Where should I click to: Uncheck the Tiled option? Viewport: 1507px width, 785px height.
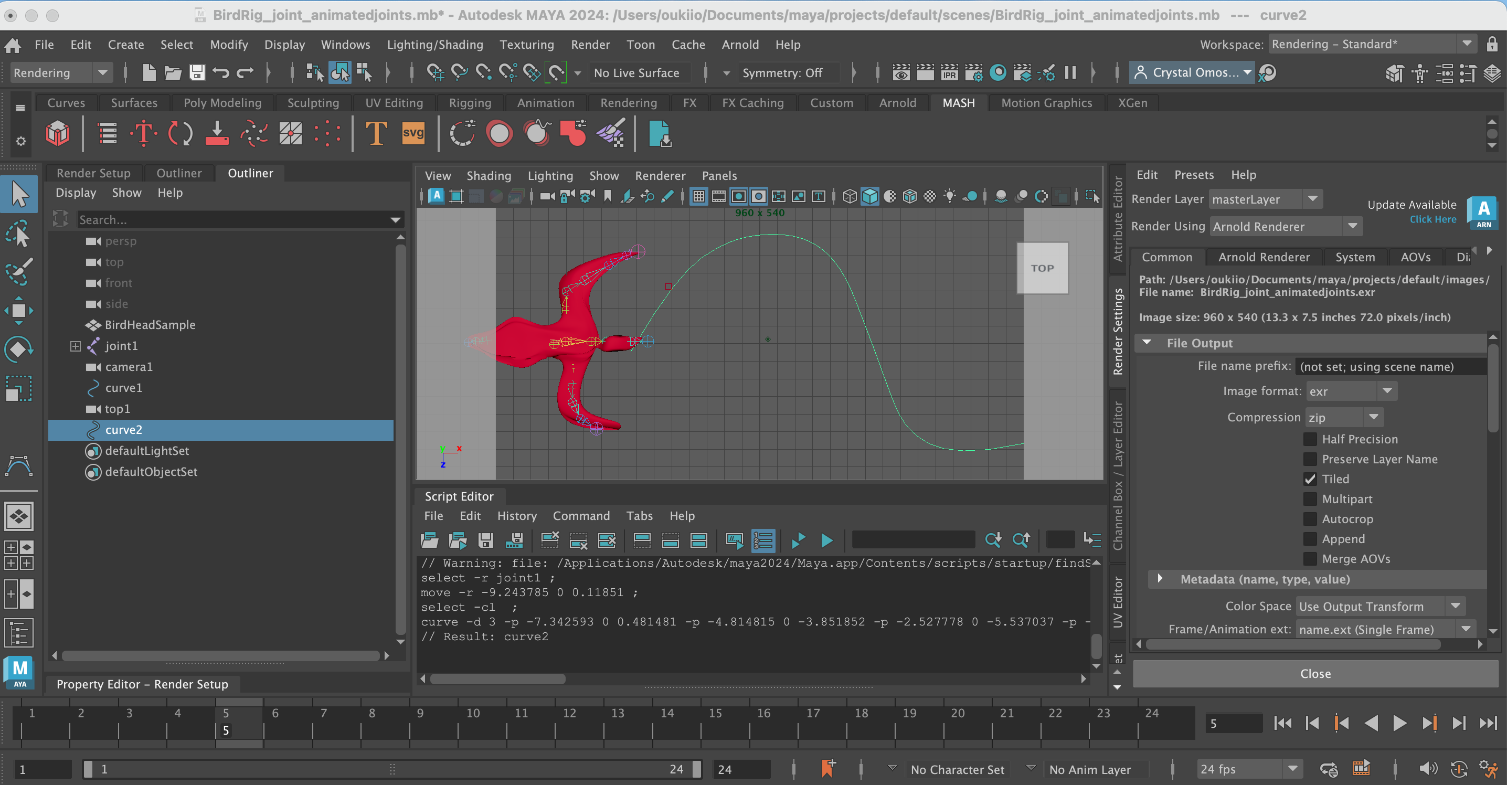[x=1310, y=479]
